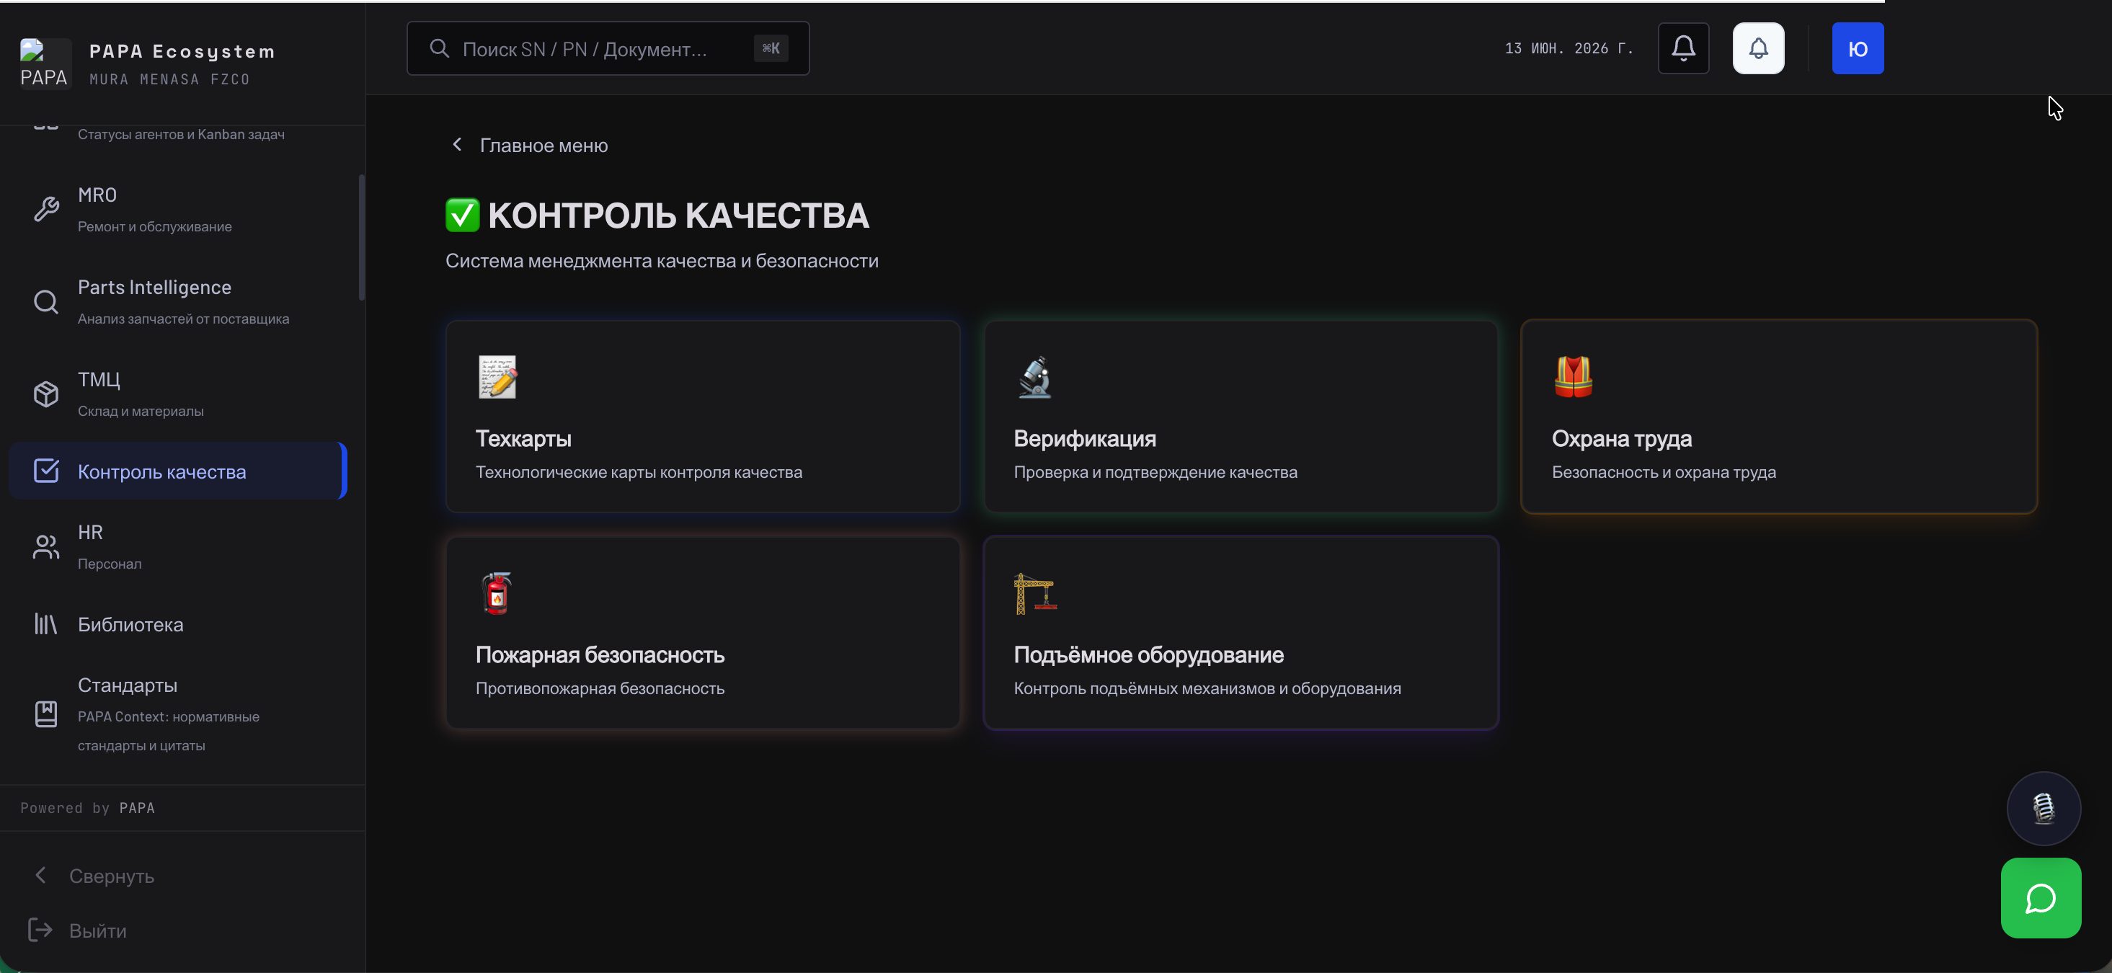This screenshot has height=973, width=2112.
Task: Click Система менеджмента качества и безопасности subtitle
Action: (x=662, y=261)
